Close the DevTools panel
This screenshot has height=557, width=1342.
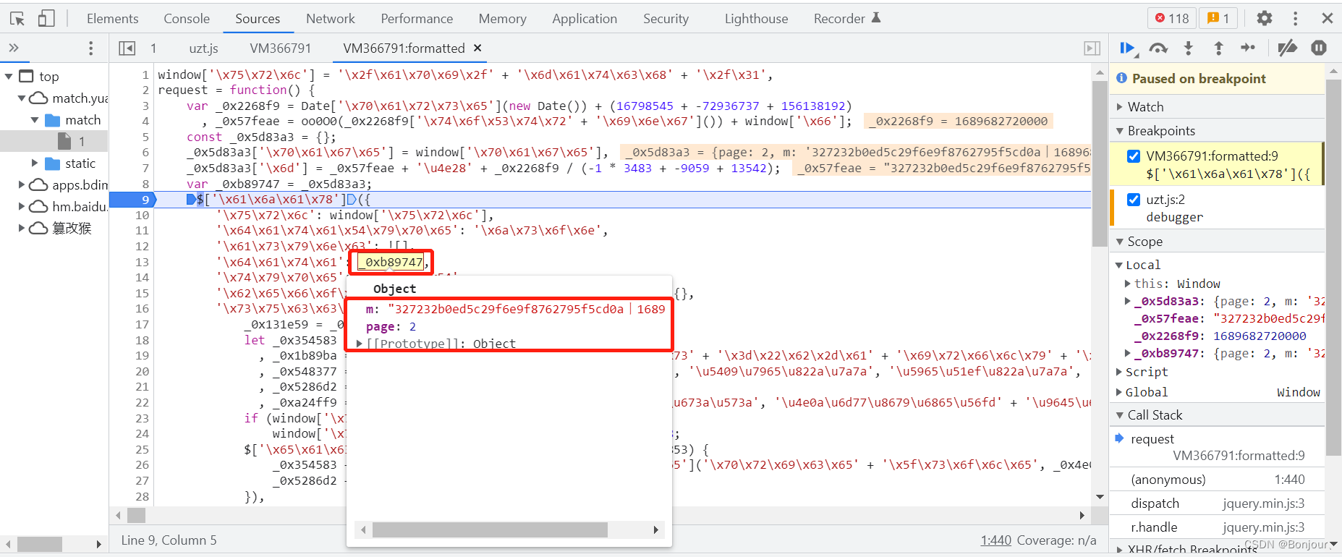[x=1328, y=18]
